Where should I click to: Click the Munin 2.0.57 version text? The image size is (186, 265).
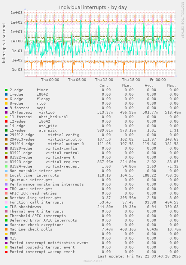[93, 261]
